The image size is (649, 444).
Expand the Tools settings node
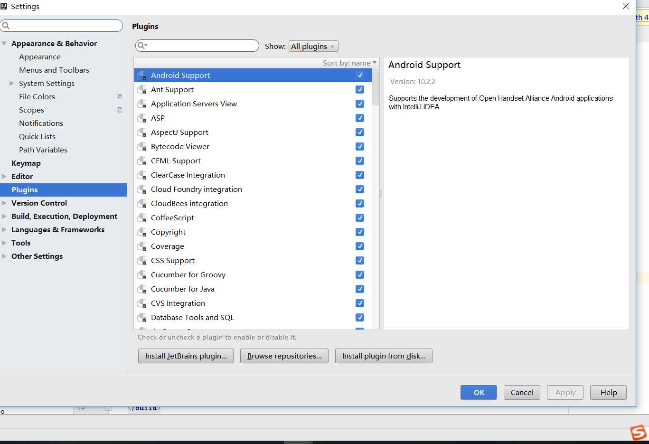[x=4, y=243]
